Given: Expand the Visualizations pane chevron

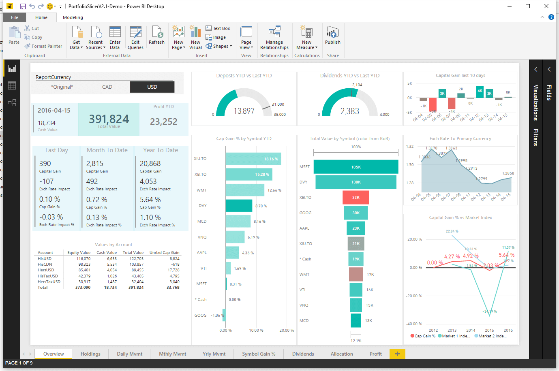Looking at the screenshot, I should (x=535, y=69).
